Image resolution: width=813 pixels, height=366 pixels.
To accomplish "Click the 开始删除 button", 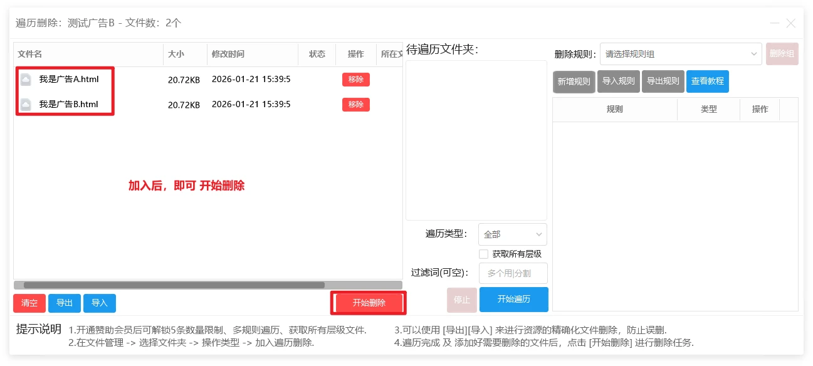I will pos(369,303).
